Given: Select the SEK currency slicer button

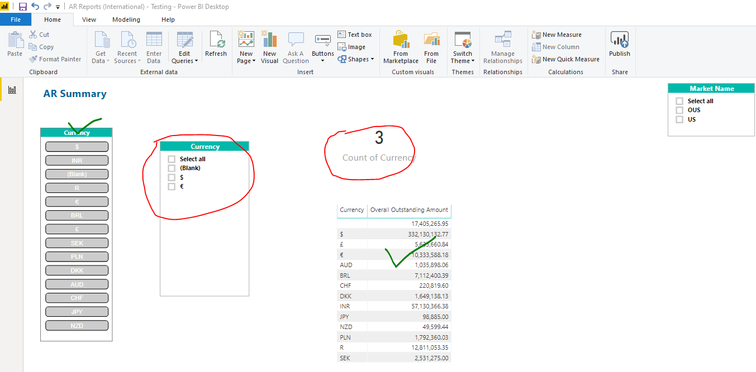Looking at the screenshot, I should click(77, 243).
